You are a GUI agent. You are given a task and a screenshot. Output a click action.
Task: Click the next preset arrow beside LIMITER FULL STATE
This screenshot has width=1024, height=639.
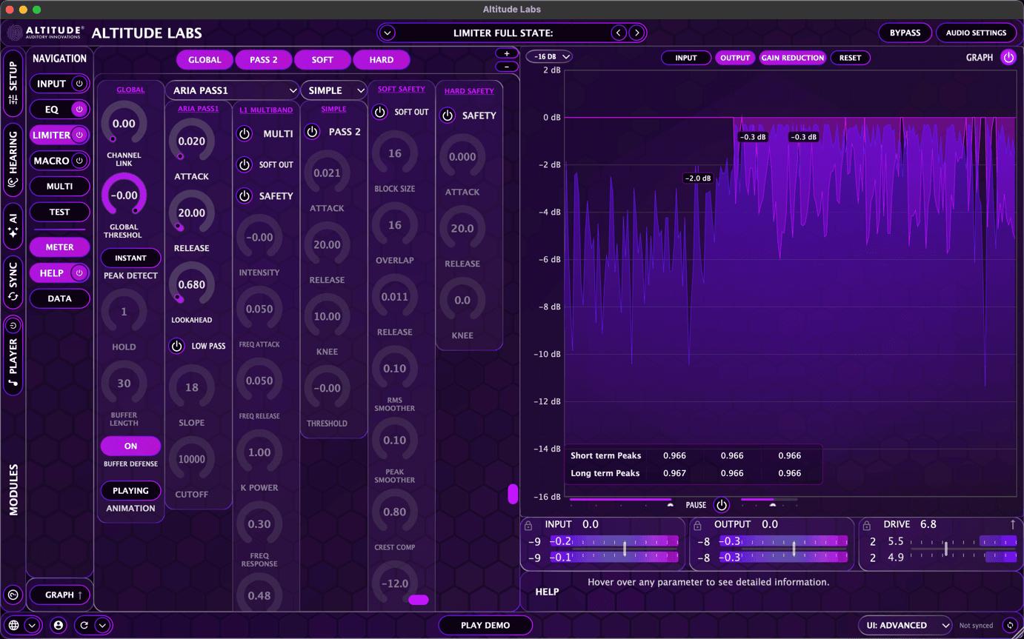click(x=636, y=33)
